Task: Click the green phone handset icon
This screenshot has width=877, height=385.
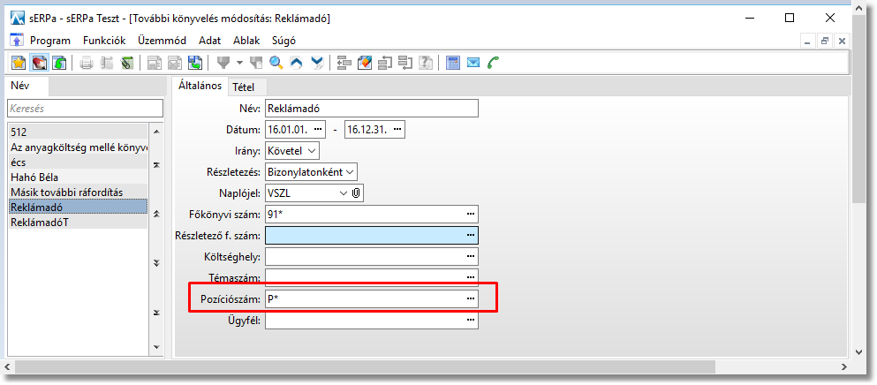Action: tap(493, 63)
